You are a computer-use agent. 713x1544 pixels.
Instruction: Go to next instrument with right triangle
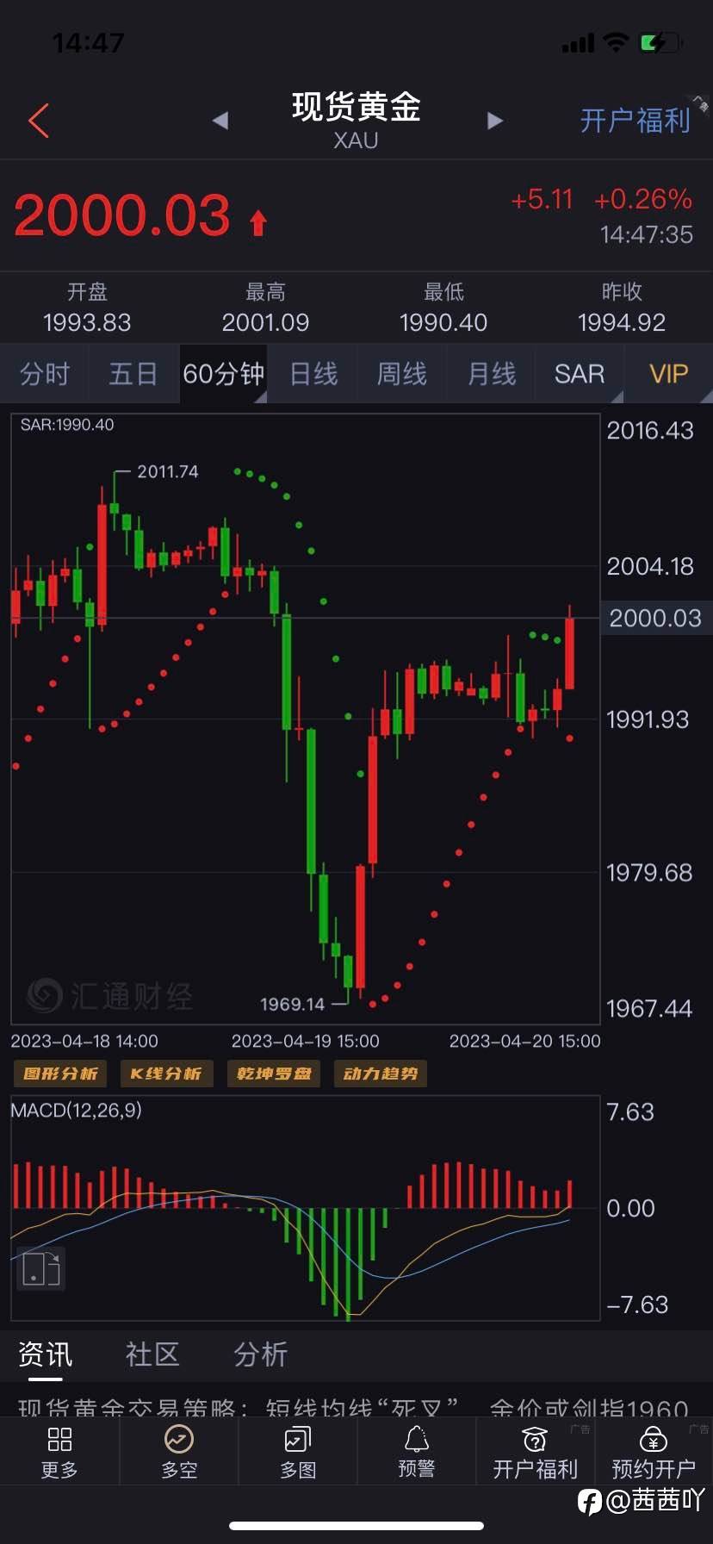494,121
